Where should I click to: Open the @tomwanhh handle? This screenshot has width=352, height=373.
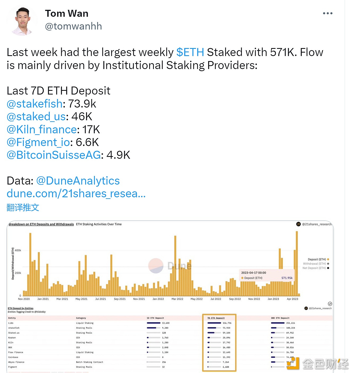[x=73, y=26]
